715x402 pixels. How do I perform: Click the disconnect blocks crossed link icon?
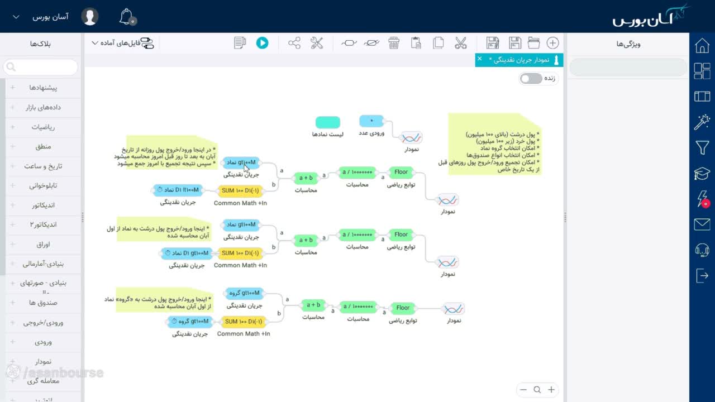[x=371, y=43]
